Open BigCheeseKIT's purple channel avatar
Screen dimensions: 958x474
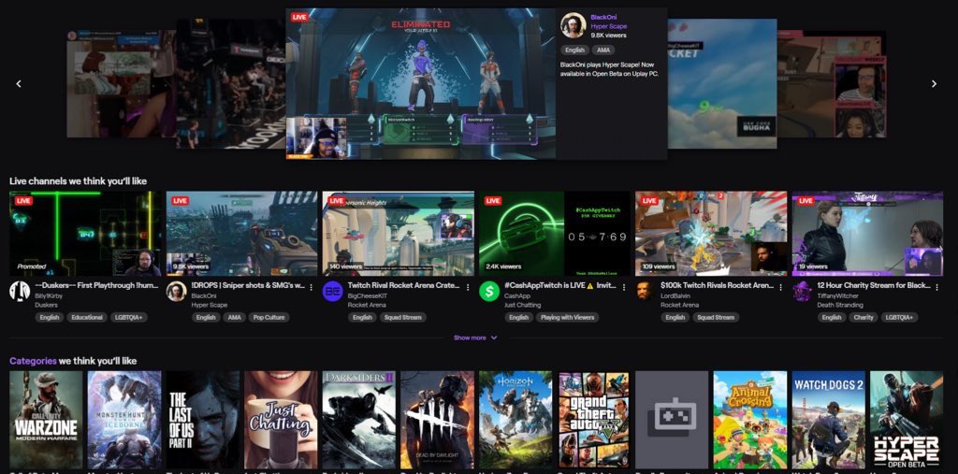tap(333, 291)
